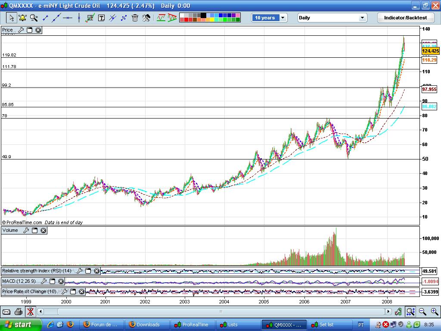Image resolution: width=441 pixels, height=331 pixels.
Task: Click the envelope email chart icon
Action: pyautogui.click(x=6, y=312)
